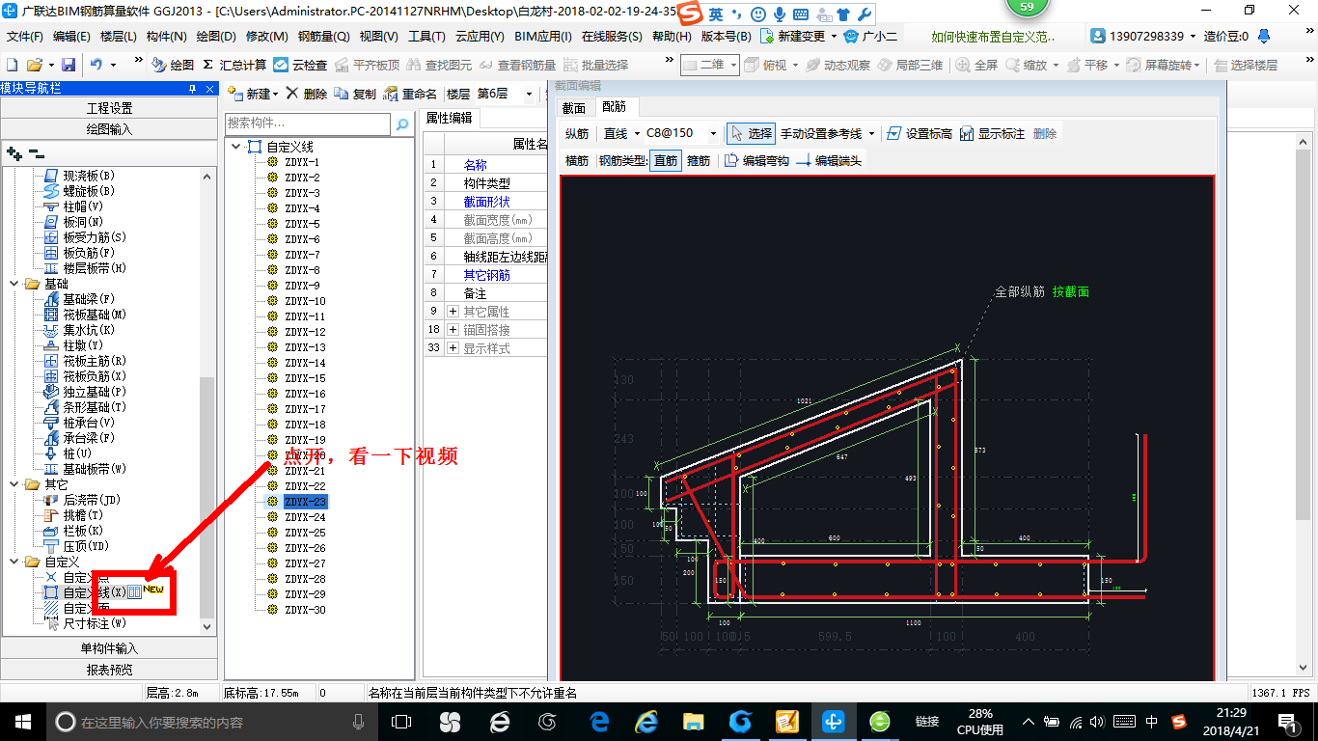Open 云检查 cloud check tool

click(x=300, y=65)
